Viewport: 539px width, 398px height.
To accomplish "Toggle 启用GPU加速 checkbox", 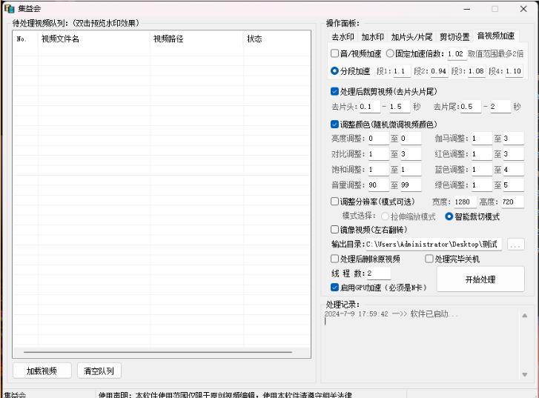I will click(x=334, y=287).
